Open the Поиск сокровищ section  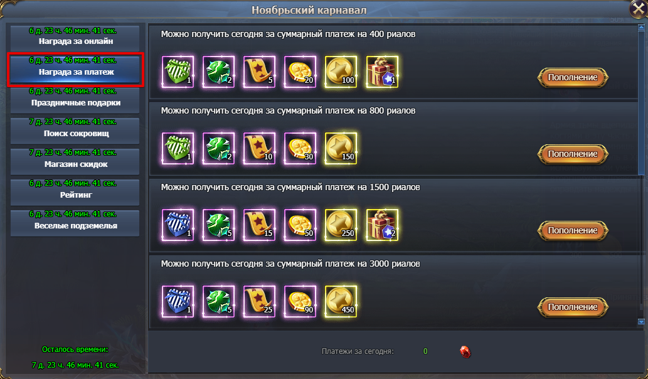pyautogui.click(x=75, y=130)
